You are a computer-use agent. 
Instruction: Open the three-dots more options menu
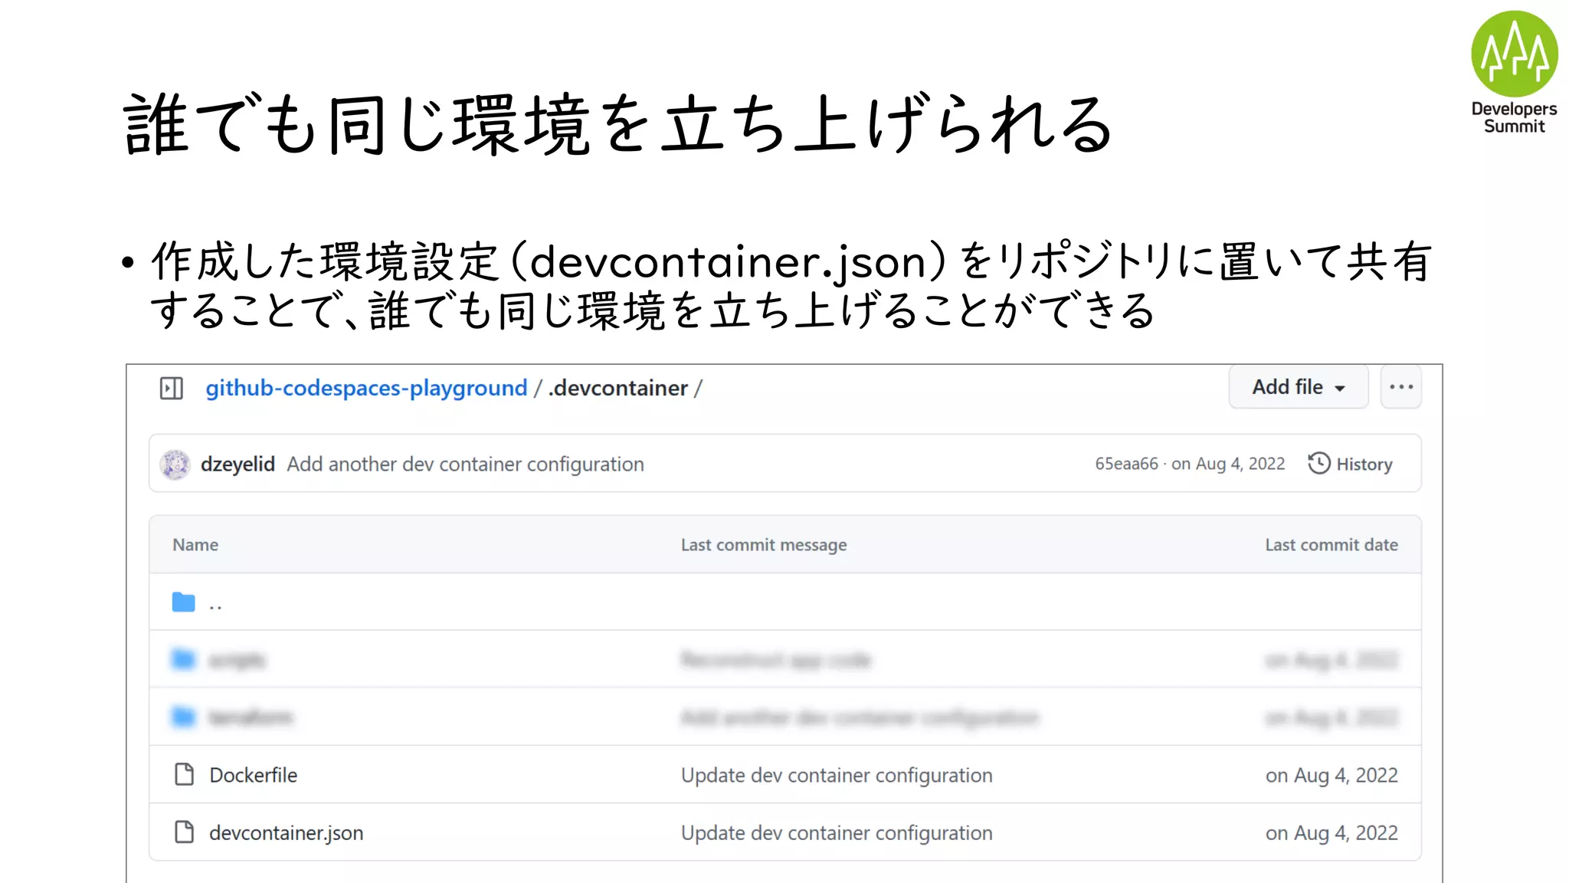(x=1401, y=387)
